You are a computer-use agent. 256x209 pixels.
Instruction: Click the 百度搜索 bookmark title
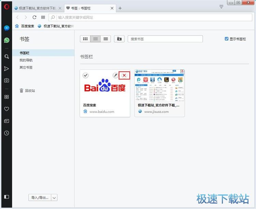point(89,105)
